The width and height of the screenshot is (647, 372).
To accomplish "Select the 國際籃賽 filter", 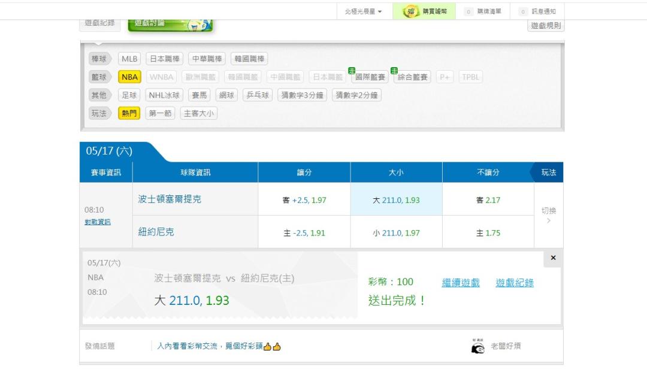I will click(370, 77).
